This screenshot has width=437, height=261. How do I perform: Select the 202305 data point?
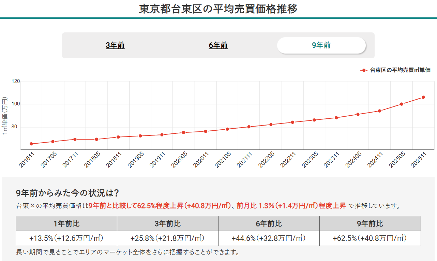point(314,119)
